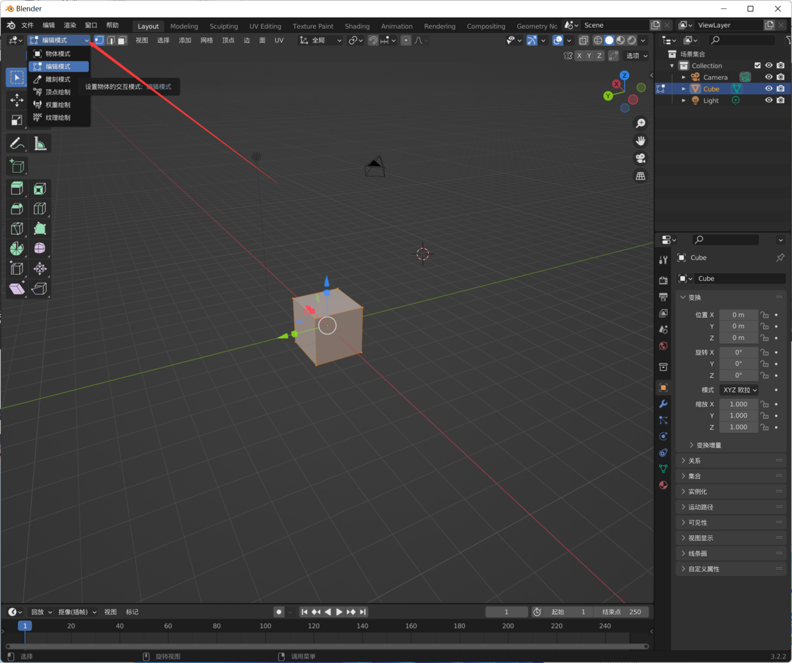Viewport: 792px width, 663px height.
Task: Toggle camera view with camera icon
Action: (x=641, y=158)
